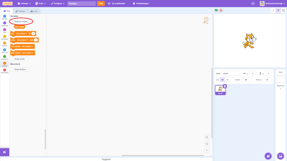Open variable dropdown in sätt block
This screenshot has height=161, width=287.
point(22,34)
